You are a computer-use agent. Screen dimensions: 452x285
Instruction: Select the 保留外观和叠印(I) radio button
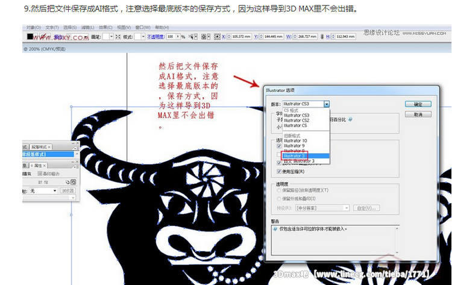pyautogui.click(x=278, y=199)
